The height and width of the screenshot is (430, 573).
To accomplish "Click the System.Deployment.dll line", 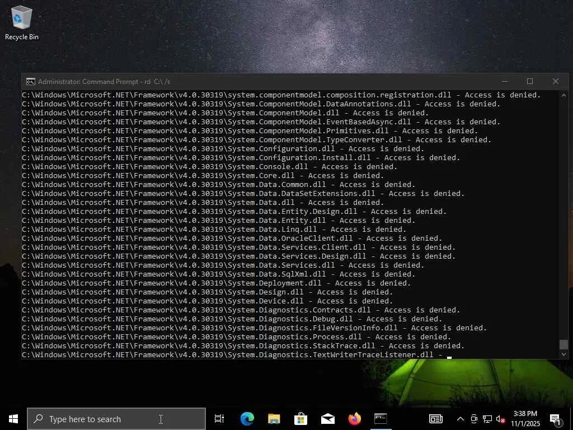I will pyautogui.click(x=216, y=283).
